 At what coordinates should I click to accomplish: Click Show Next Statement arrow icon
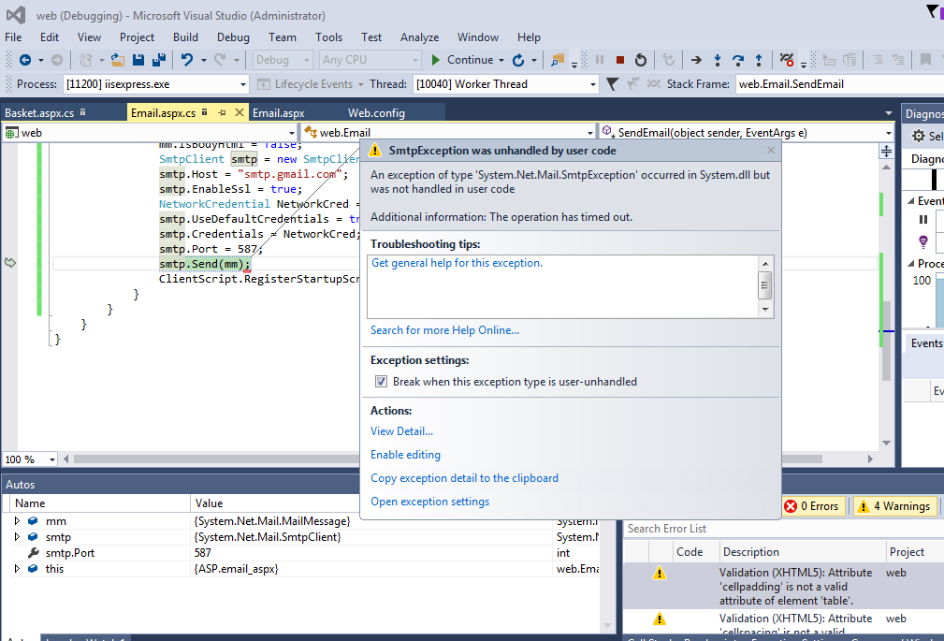pos(696,60)
